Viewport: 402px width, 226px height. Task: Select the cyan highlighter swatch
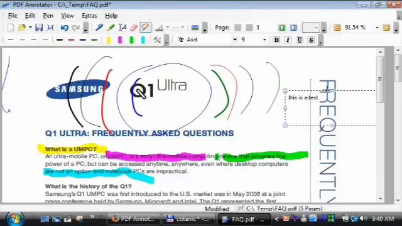(x=143, y=40)
